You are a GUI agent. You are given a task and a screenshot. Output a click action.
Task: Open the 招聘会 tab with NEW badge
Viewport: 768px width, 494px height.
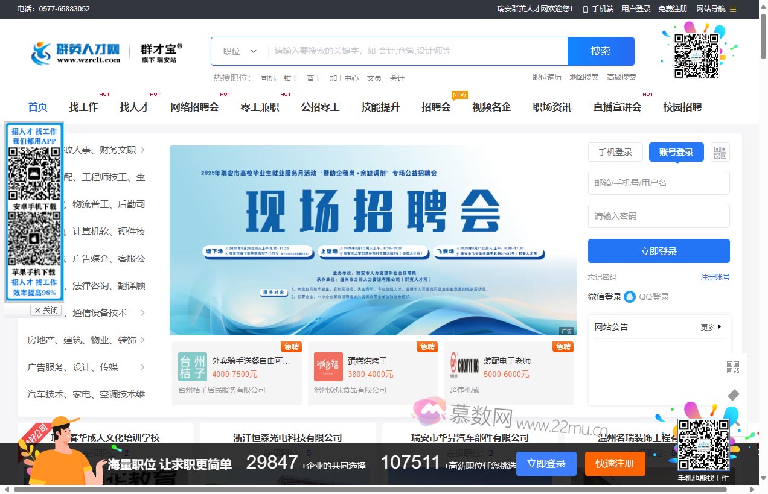coord(435,107)
